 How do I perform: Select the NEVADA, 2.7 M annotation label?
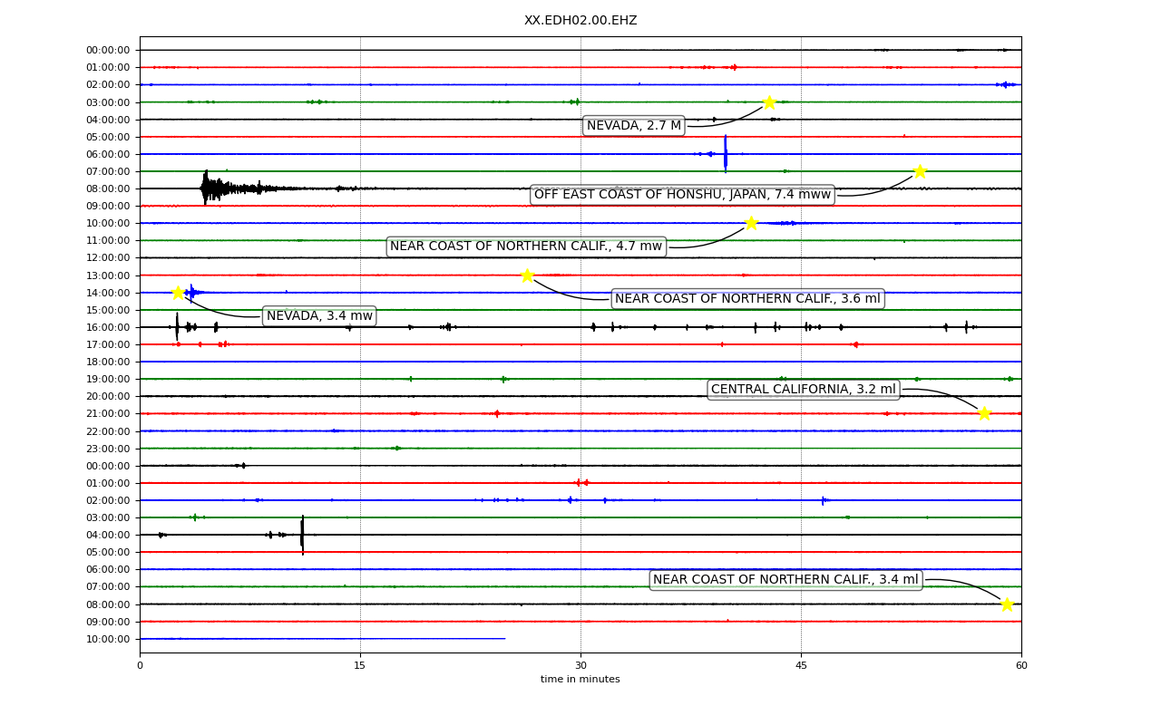coord(634,126)
